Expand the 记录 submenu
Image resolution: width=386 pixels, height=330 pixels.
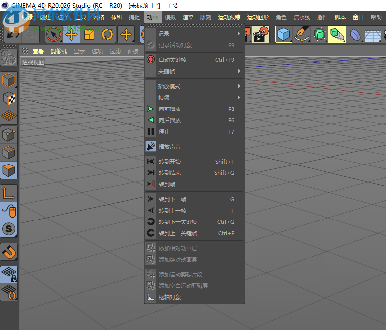pos(194,33)
